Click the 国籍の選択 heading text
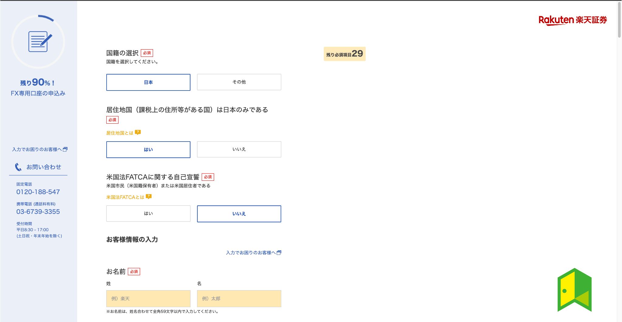Image resolution: width=622 pixels, height=322 pixels. coord(122,53)
